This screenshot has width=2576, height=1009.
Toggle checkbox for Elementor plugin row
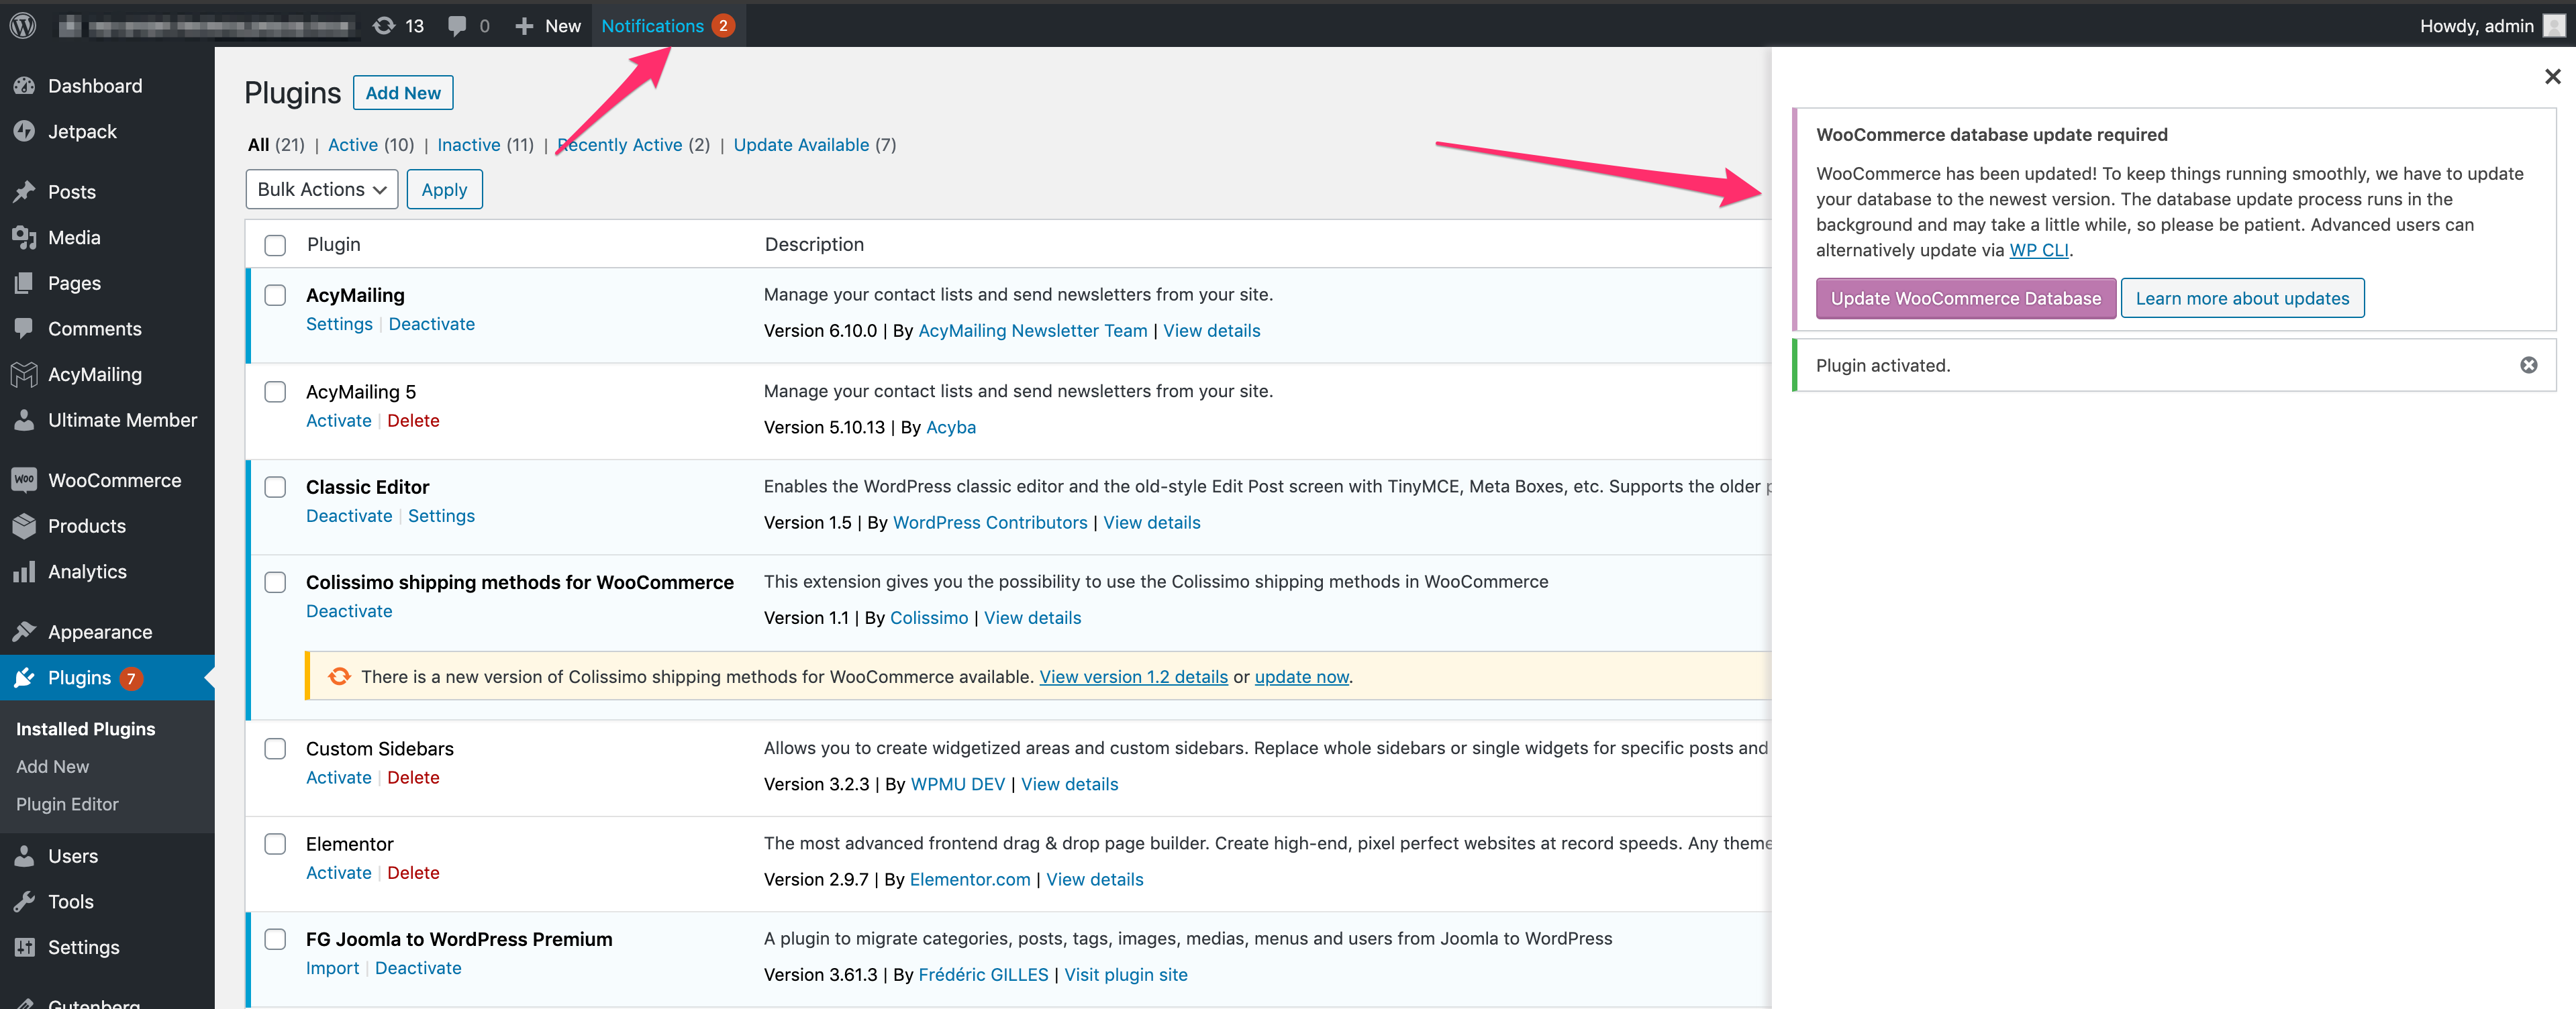[276, 843]
